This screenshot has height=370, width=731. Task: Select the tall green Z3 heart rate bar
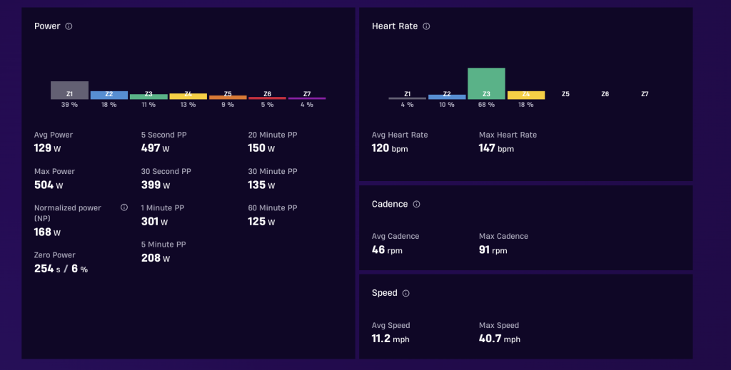click(x=486, y=84)
